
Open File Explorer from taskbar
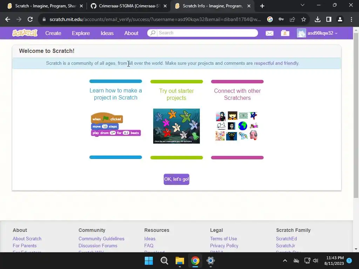tap(180, 261)
